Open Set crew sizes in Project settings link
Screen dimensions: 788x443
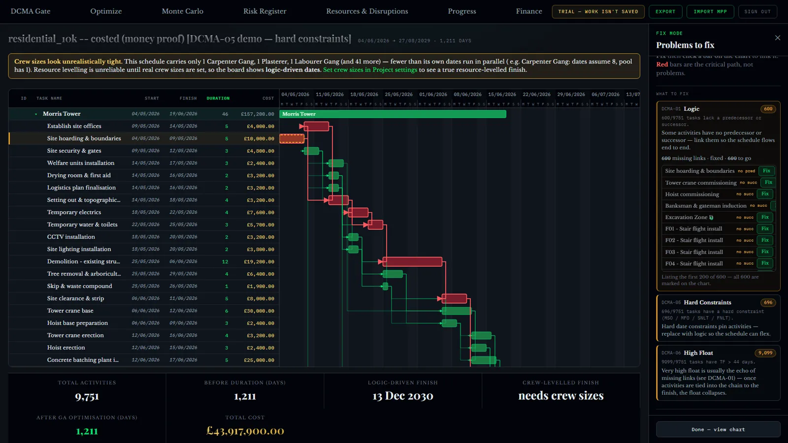point(370,70)
